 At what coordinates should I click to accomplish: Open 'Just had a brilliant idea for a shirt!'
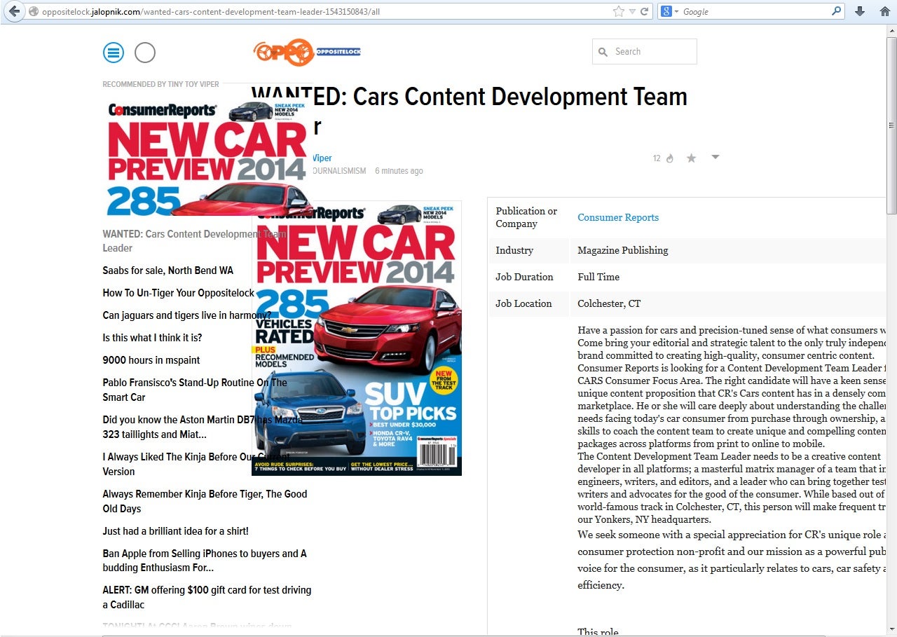point(175,531)
